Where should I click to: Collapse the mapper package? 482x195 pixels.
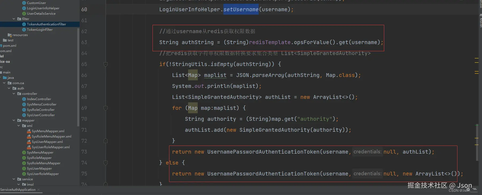14,120
